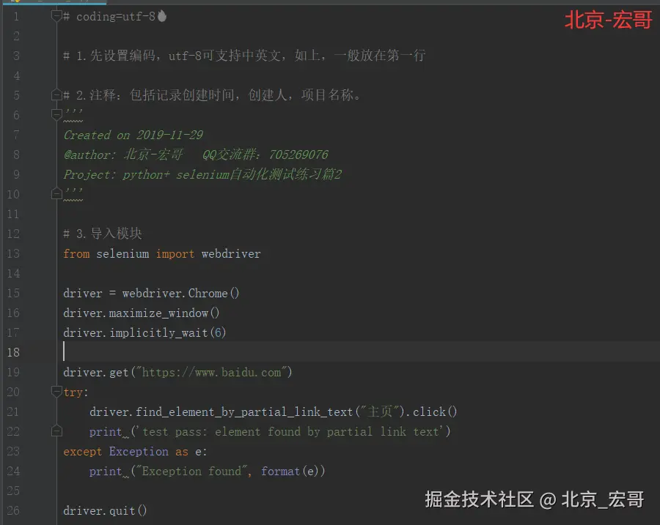This screenshot has width=660, height=525.
Task: Place cursor on empty line 18
Action: (x=358, y=352)
